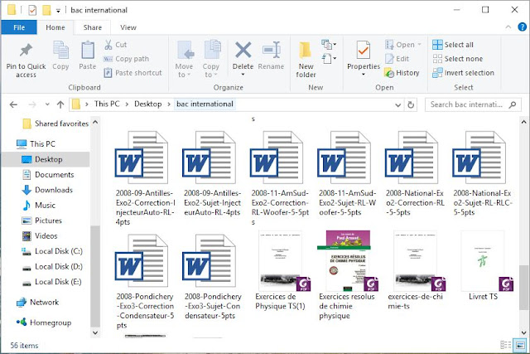
Task: Show file History
Action: click(x=402, y=73)
